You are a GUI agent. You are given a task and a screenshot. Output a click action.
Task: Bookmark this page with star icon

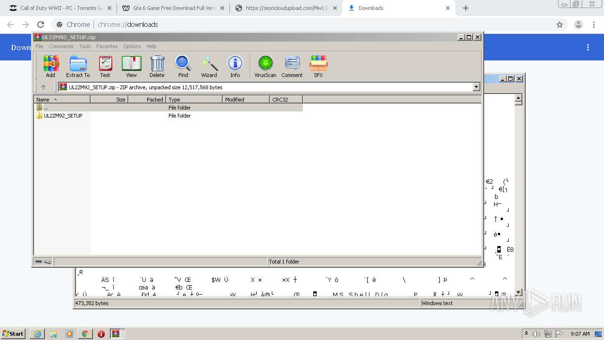point(560,25)
